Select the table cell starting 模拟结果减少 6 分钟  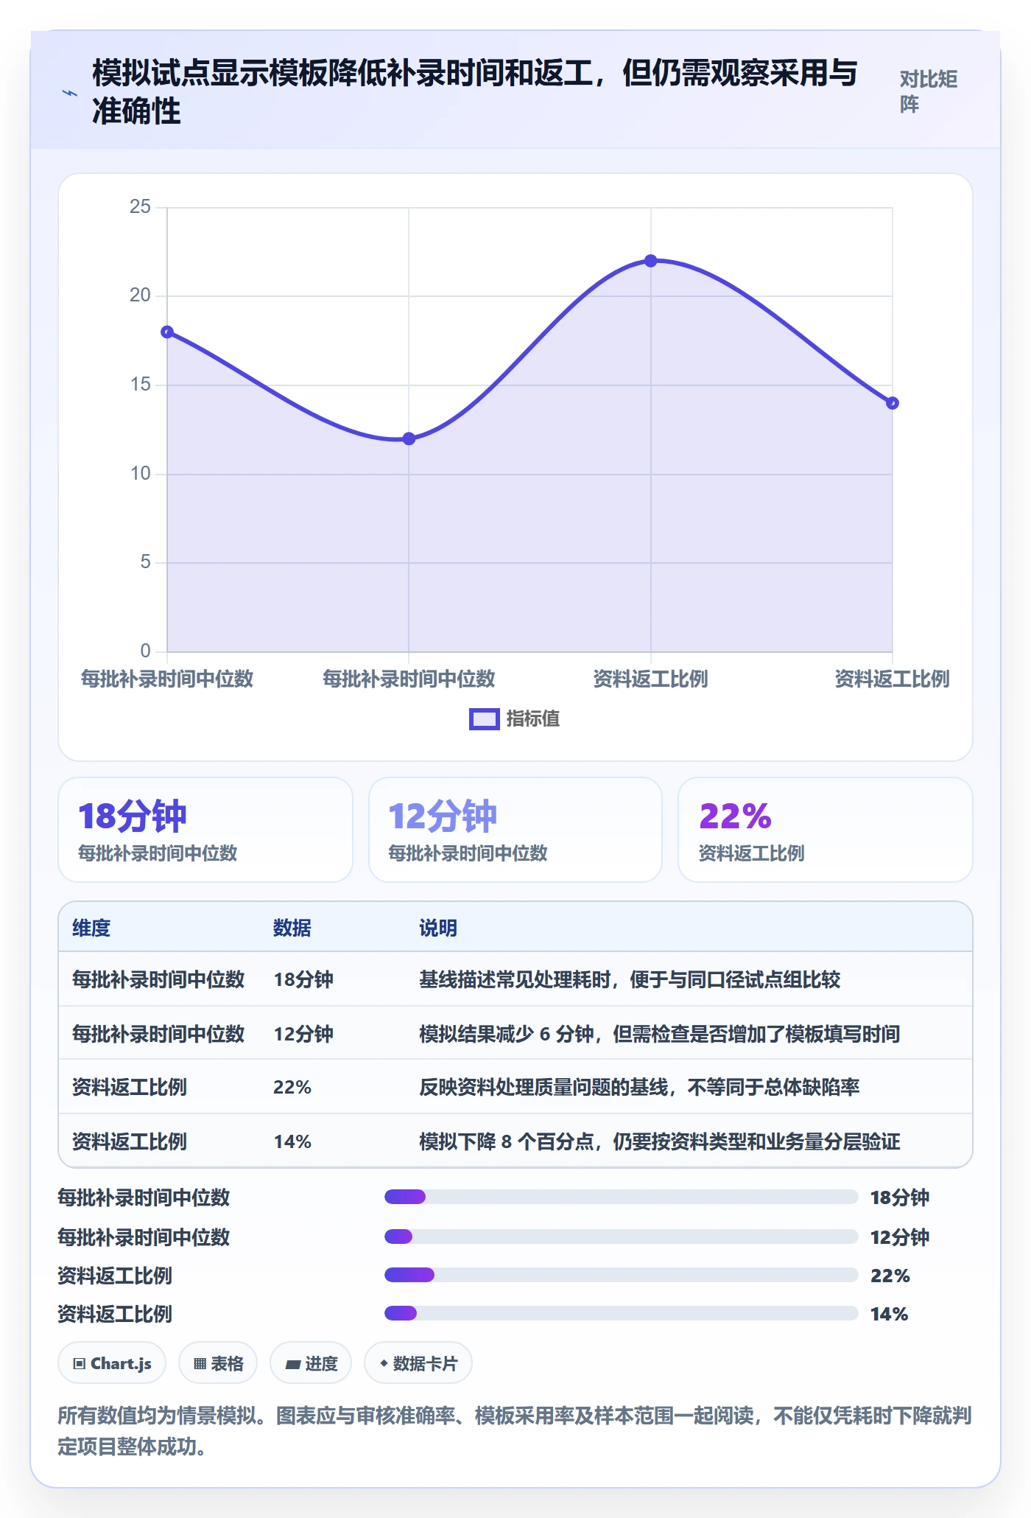click(x=659, y=1034)
